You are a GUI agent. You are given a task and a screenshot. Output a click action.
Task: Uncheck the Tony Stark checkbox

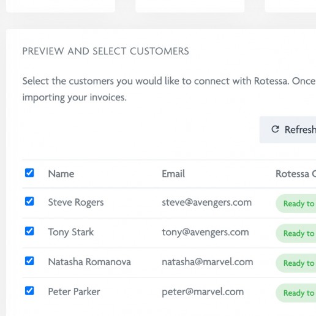29,231
